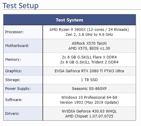Viewport: 141px width, 126px height.
Task: Click the BIOS v1.30 line
Action: coord(89,48)
